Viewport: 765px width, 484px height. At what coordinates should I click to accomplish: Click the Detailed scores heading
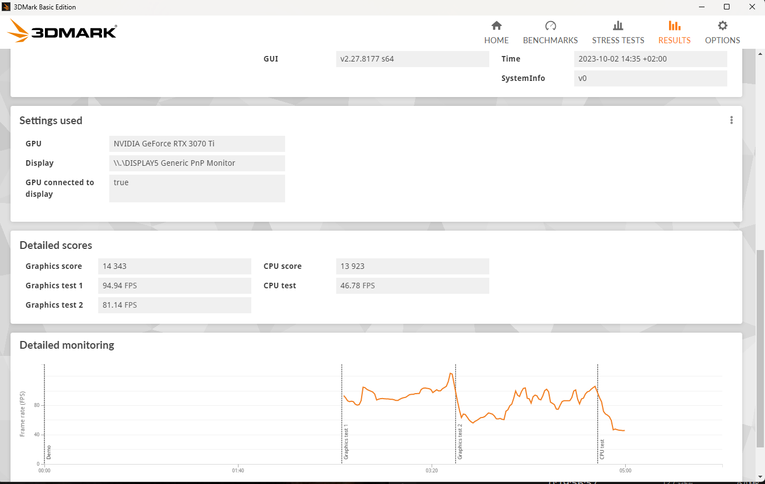(x=55, y=245)
